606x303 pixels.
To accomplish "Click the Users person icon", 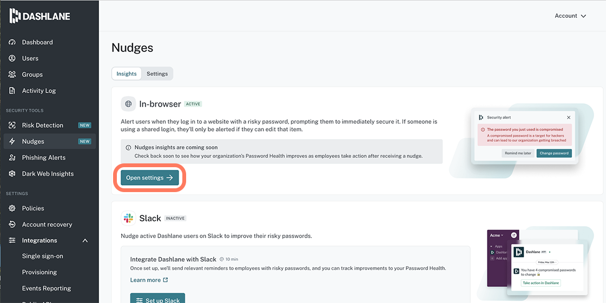I will point(12,58).
